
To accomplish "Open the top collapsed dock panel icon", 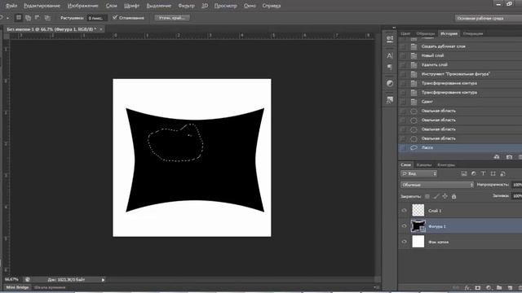I will 390,39.
